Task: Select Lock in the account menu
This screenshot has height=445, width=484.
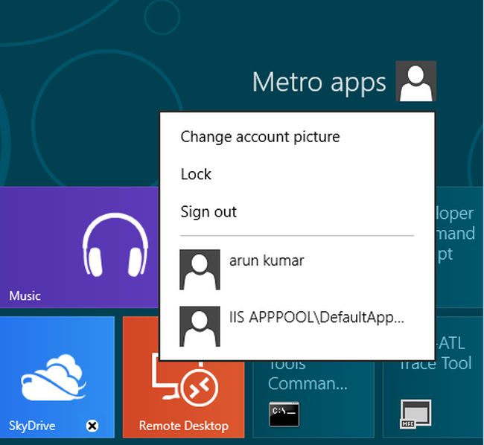Action: pyautogui.click(x=196, y=174)
